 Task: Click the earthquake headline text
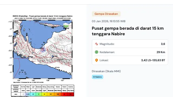click(128, 31)
